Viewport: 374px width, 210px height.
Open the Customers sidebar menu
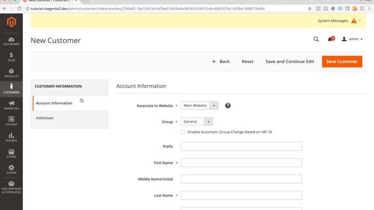[11, 89]
